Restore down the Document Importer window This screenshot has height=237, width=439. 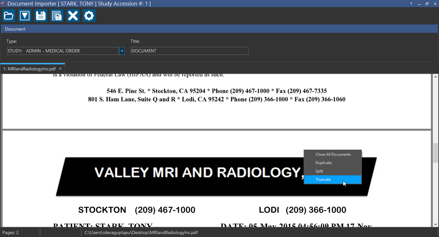pos(427,4)
